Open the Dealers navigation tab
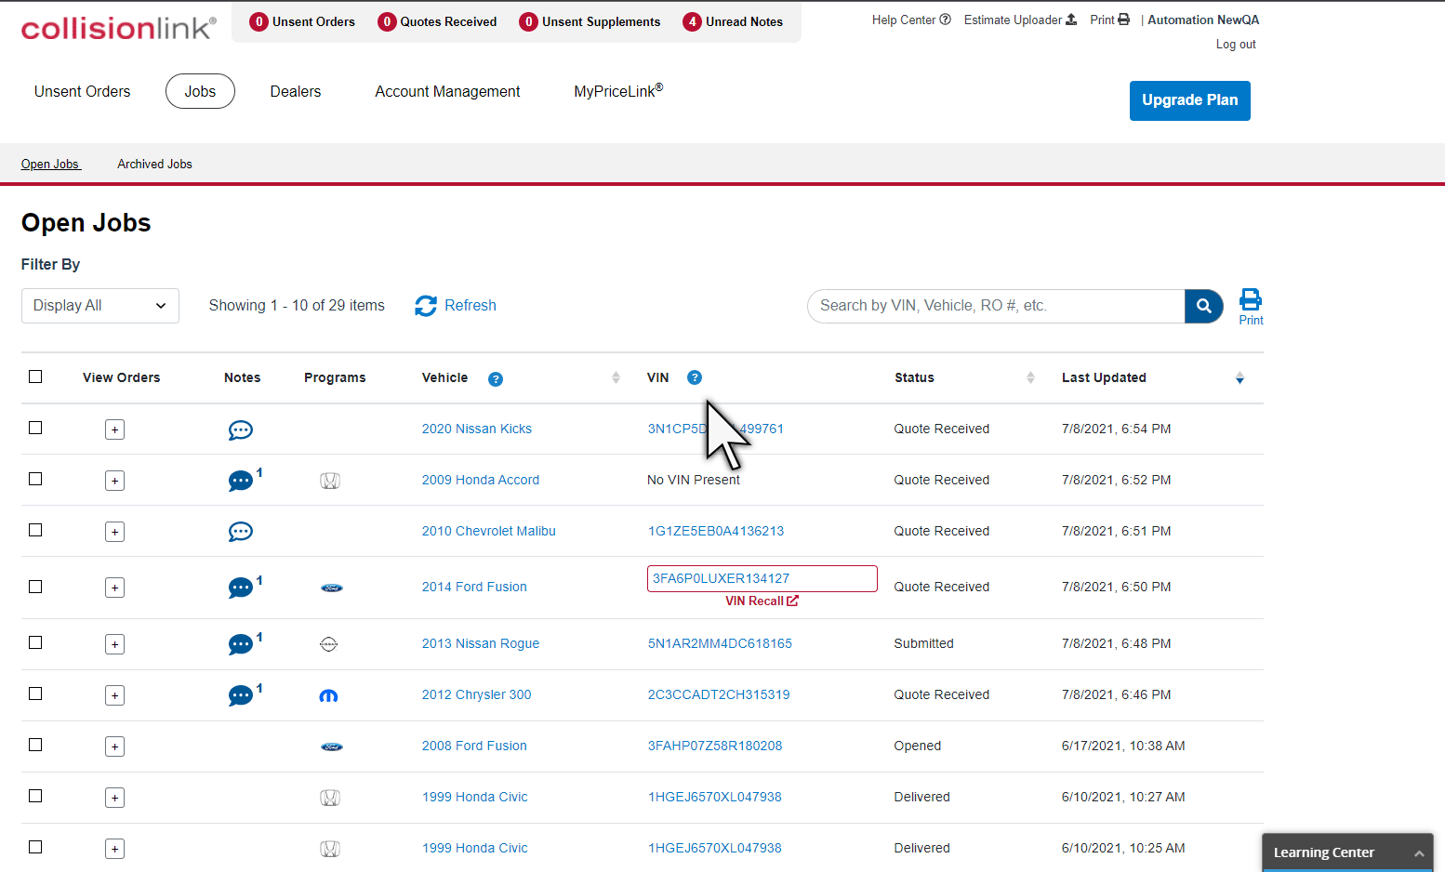Viewport: 1445px width, 872px height. [296, 91]
